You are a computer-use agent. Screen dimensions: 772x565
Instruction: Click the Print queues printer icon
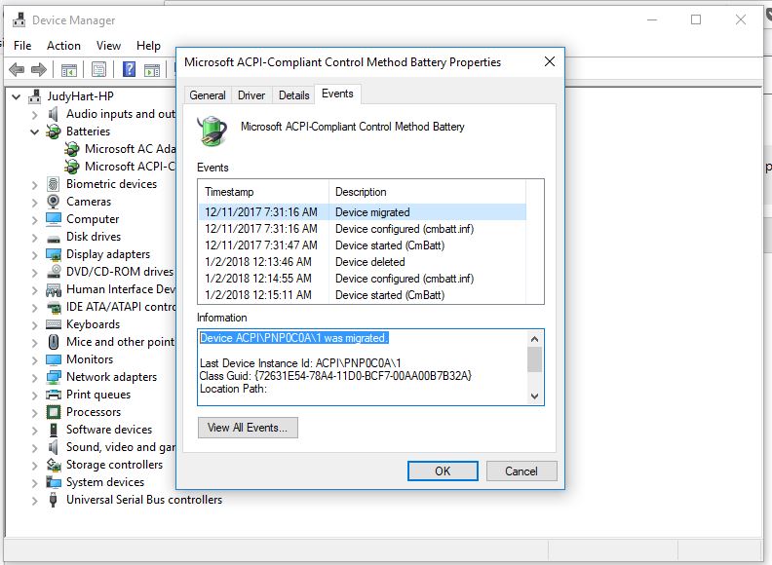(x=54, y=395)
